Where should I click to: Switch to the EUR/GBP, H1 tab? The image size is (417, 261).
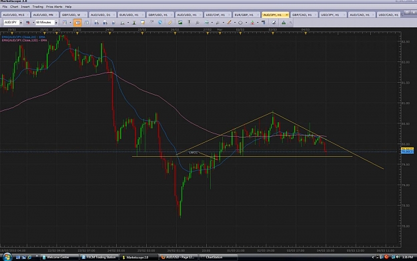pos(246,15)
